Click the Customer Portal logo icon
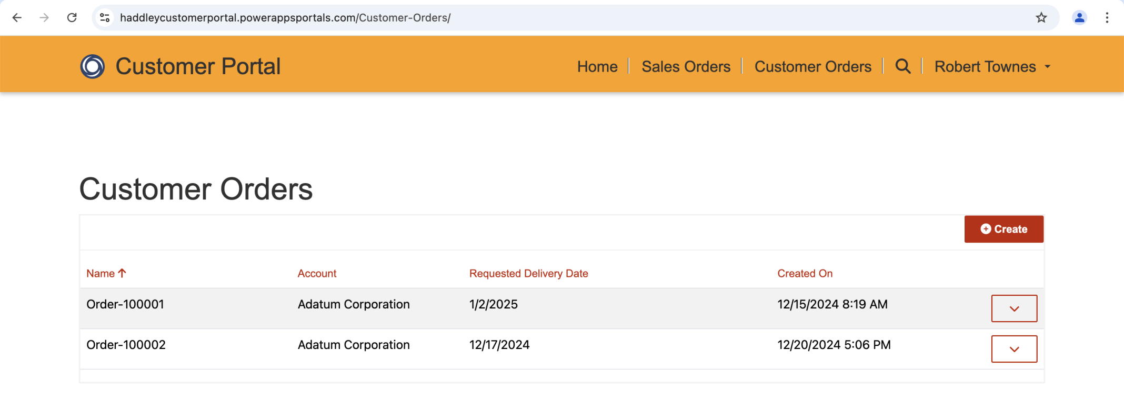 point(93,66)
